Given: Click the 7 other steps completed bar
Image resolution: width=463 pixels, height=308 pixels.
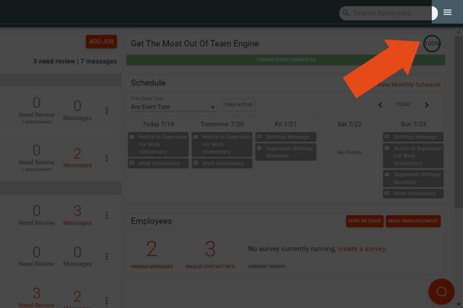Looking at the screenshot, I should coord(286,60).
